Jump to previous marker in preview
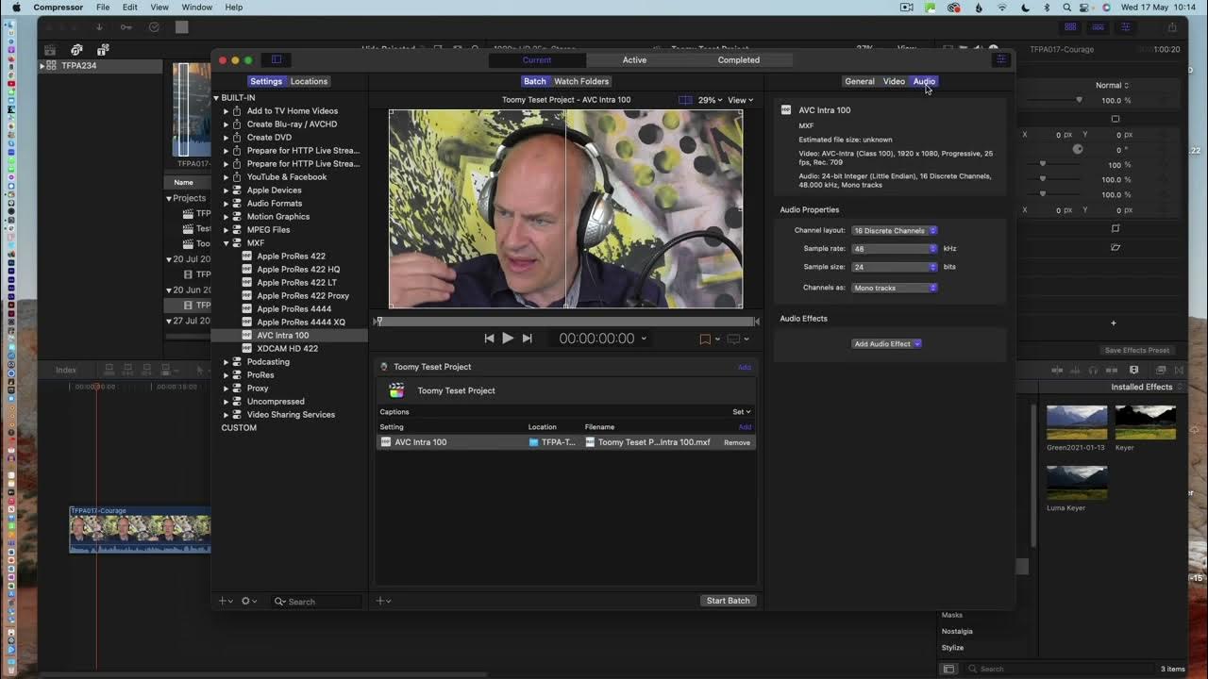The image size is (1208, 679). coord(489,338)
